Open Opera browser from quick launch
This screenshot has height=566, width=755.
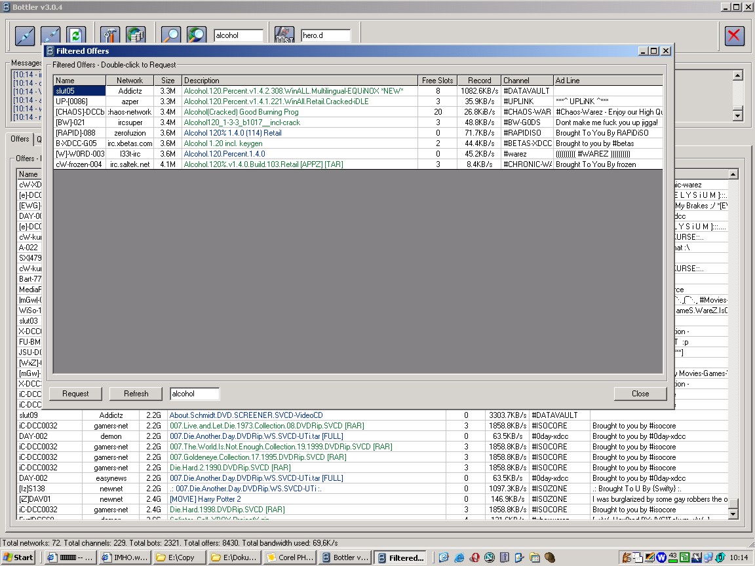(x=474, y=557)
